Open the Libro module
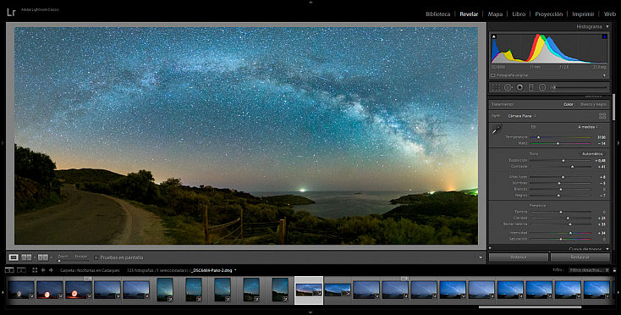The height and width of the screenshot is (315, 621). 519,14
